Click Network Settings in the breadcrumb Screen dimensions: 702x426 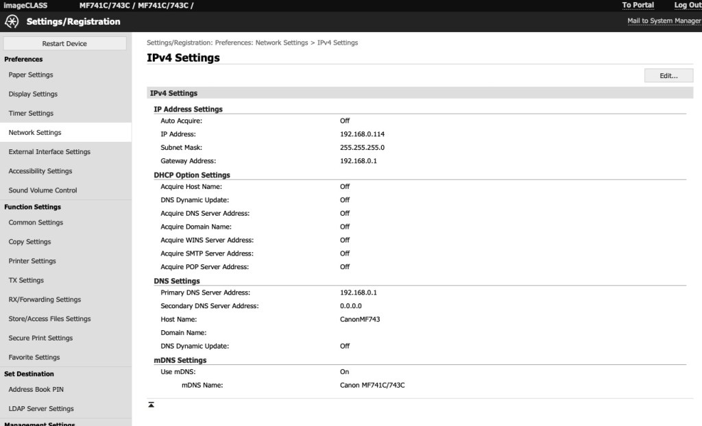point(281,42)
